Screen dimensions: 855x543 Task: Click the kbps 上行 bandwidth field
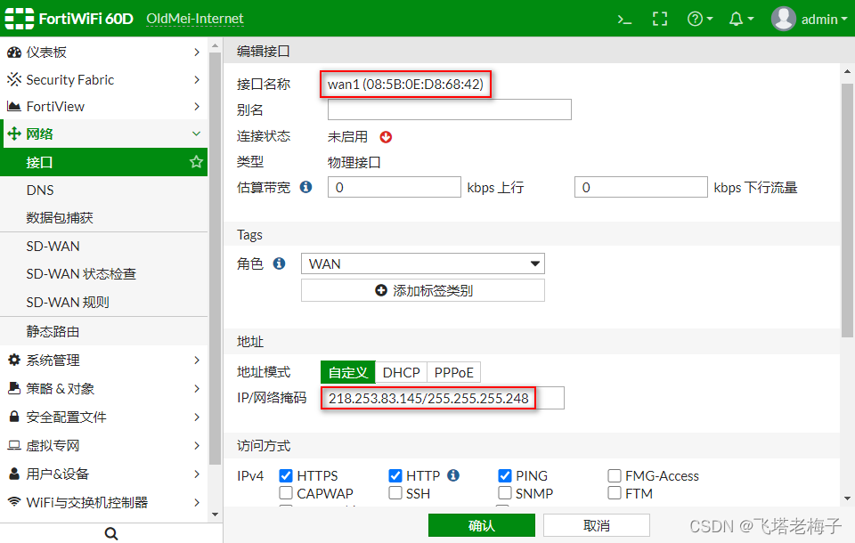395,187
